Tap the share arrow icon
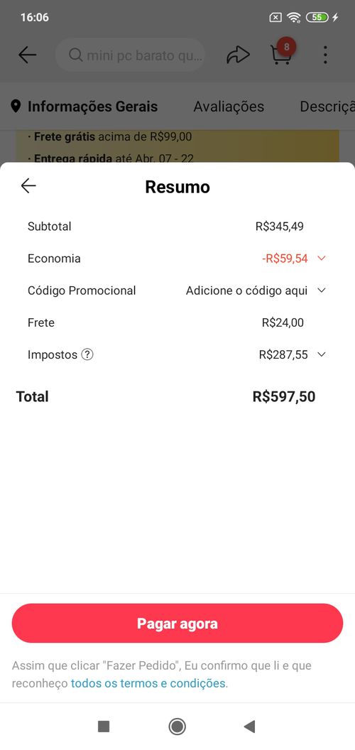 tap(238, 55)
